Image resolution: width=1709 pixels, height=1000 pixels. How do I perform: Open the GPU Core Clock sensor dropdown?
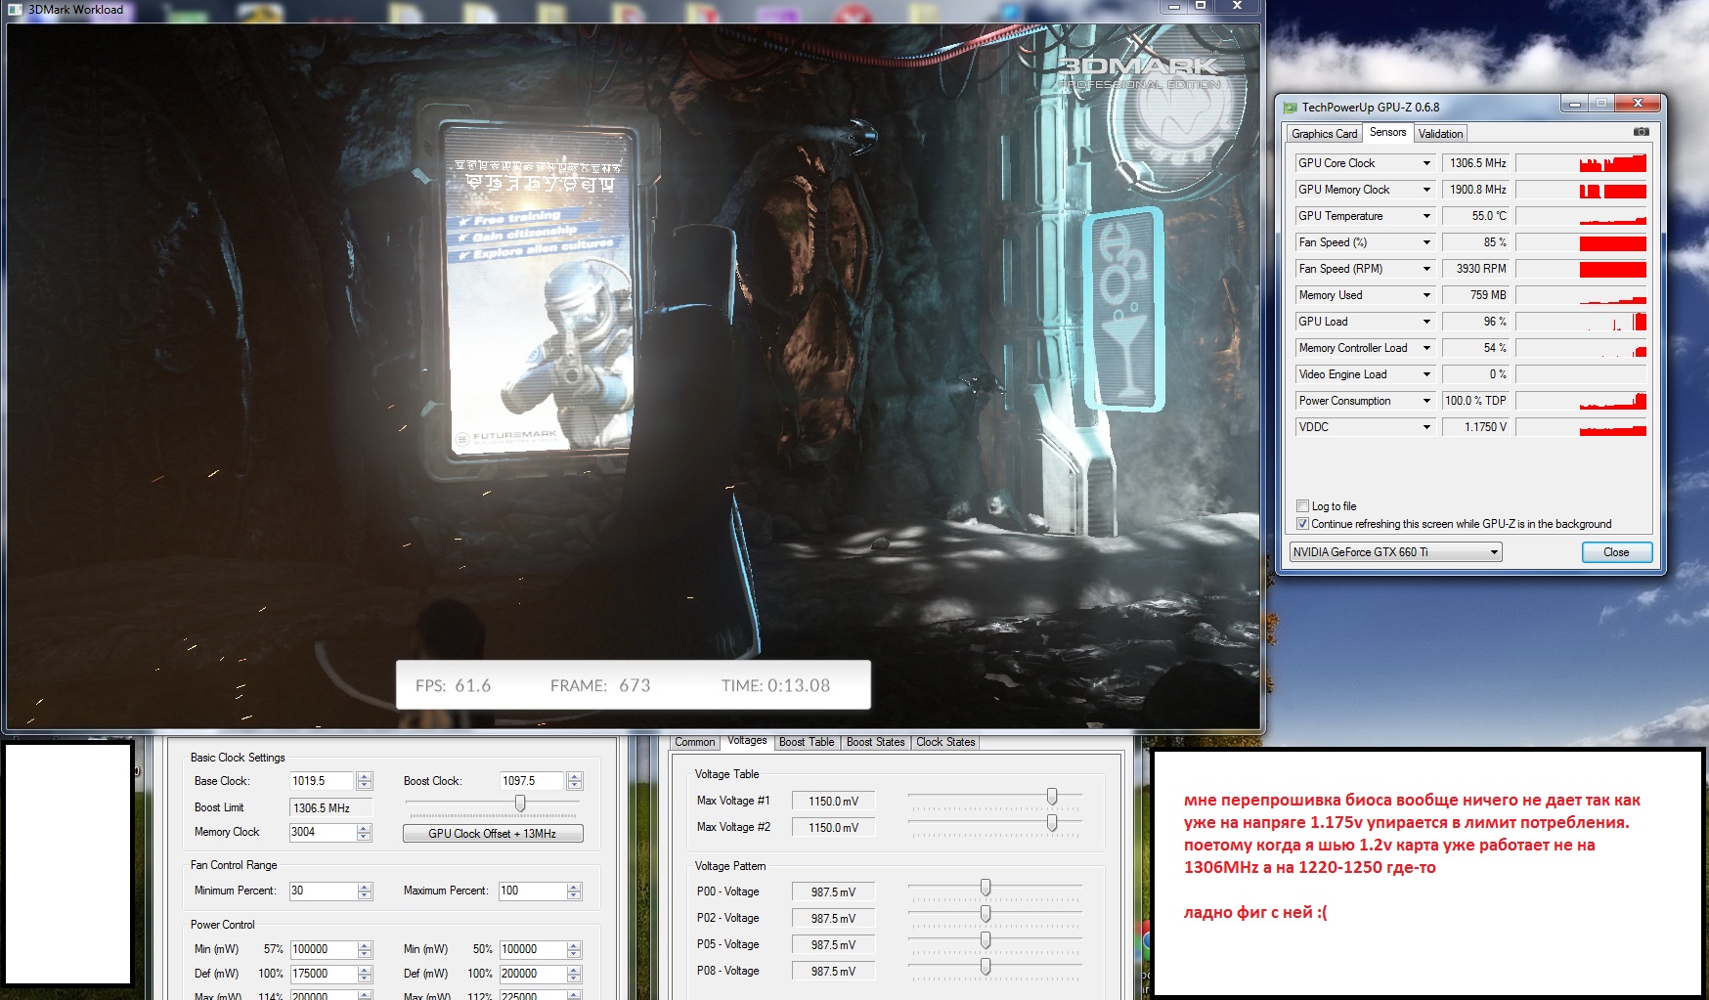(x=1426, y=163)
